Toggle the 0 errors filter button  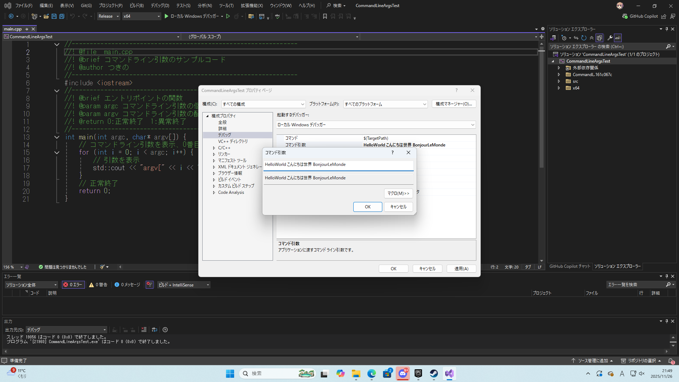(73, 285)
